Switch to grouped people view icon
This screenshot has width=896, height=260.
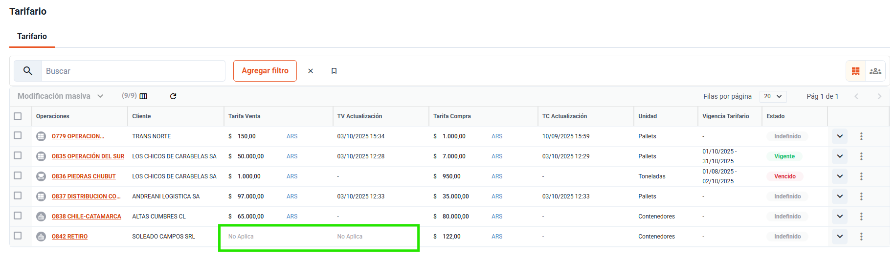pos(875,71)
